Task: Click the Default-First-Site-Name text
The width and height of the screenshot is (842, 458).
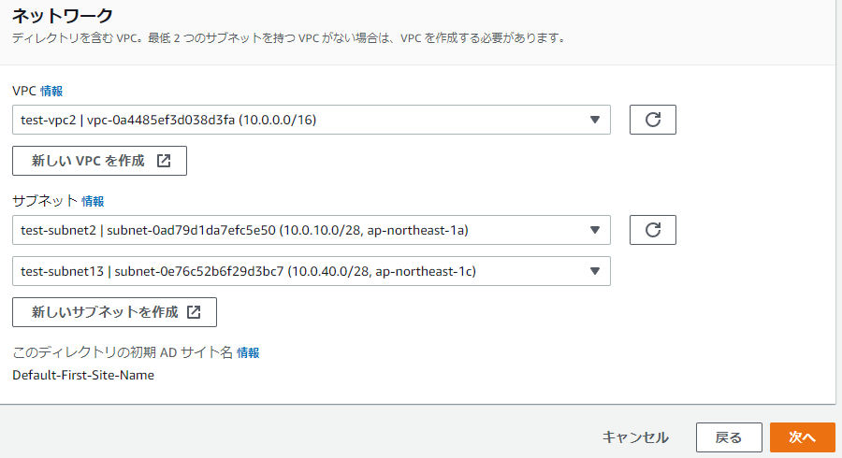Action: 83,376
